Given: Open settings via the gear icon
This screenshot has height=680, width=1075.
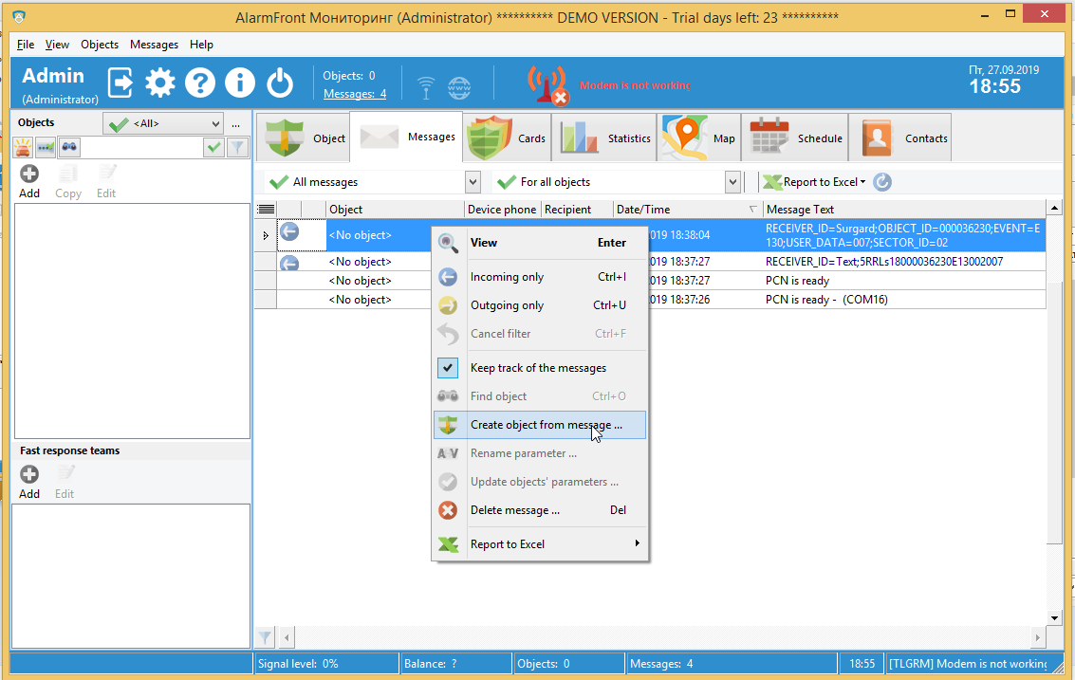Looking at the screenshot, I should [x=159, y=83].
